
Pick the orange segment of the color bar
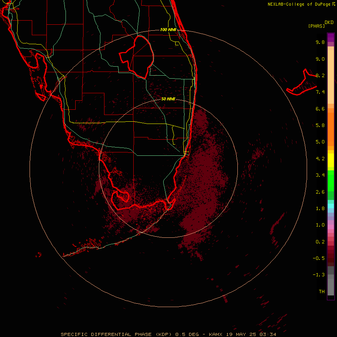point(331,130)
